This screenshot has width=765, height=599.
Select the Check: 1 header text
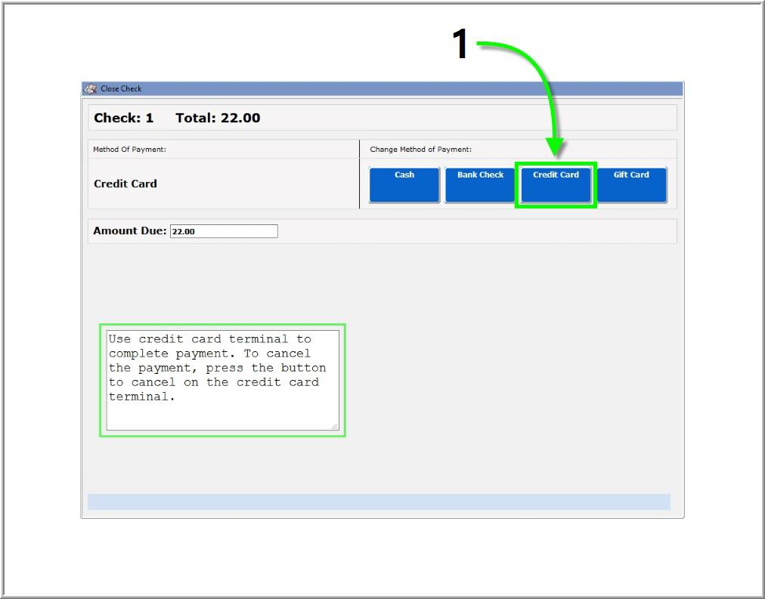click(x=123, y=118)
